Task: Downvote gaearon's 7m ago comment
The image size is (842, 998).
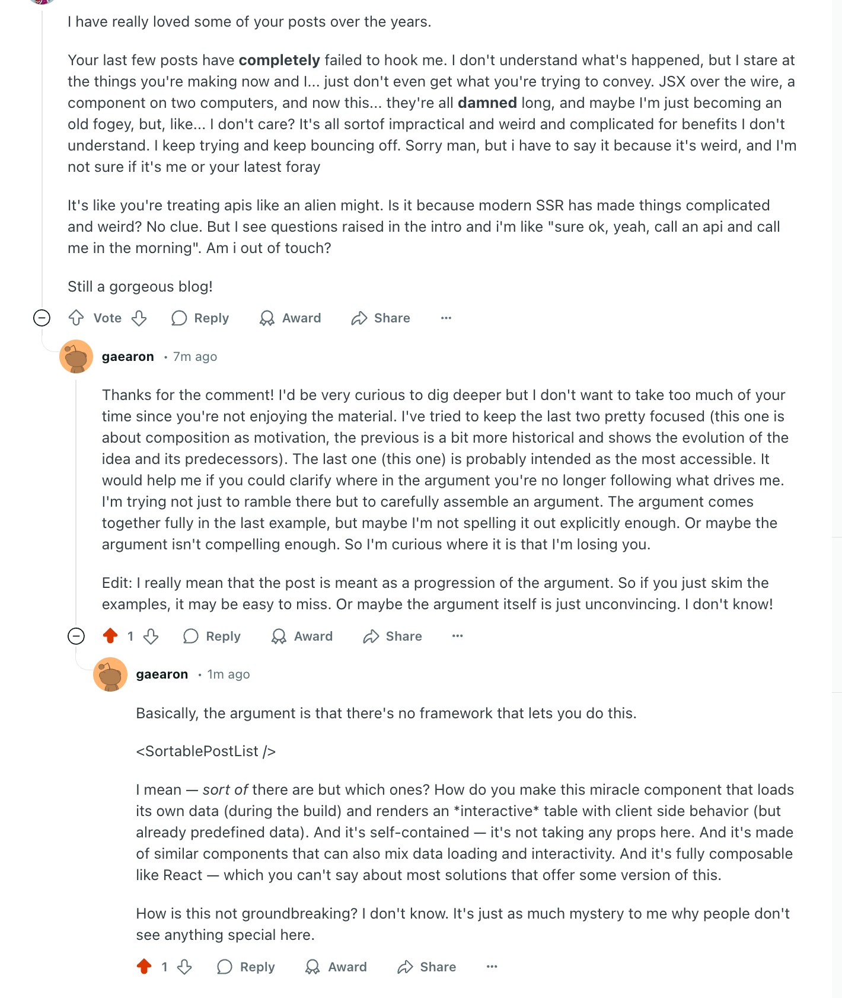Action: click(x=151, y=636)
